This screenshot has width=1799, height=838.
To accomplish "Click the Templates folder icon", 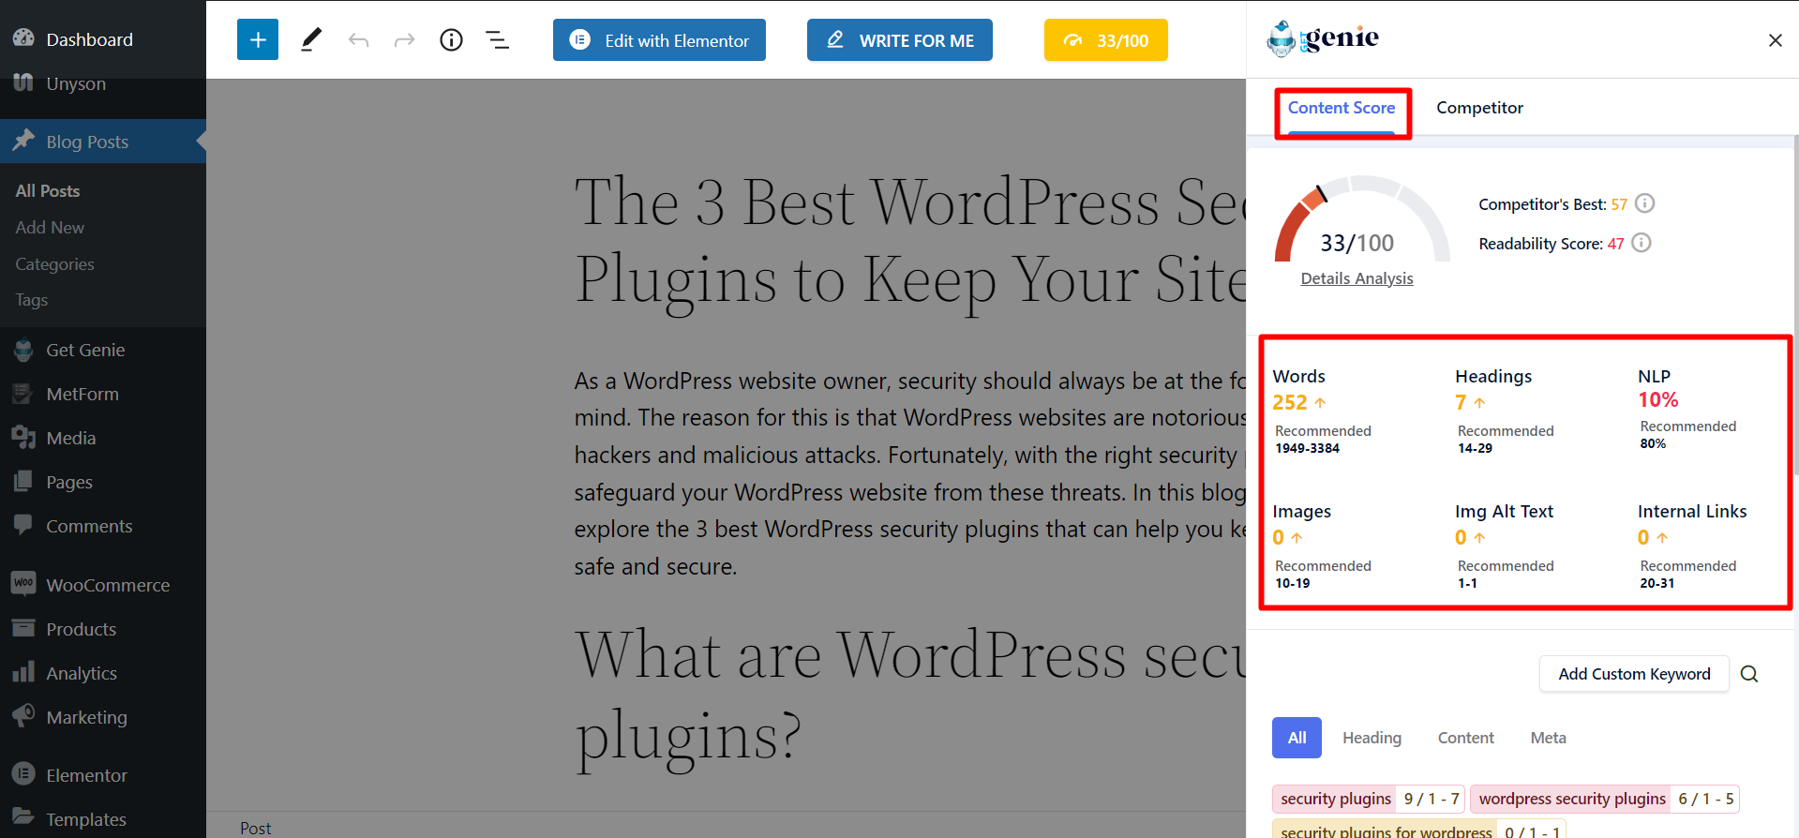I will (23, 816).
